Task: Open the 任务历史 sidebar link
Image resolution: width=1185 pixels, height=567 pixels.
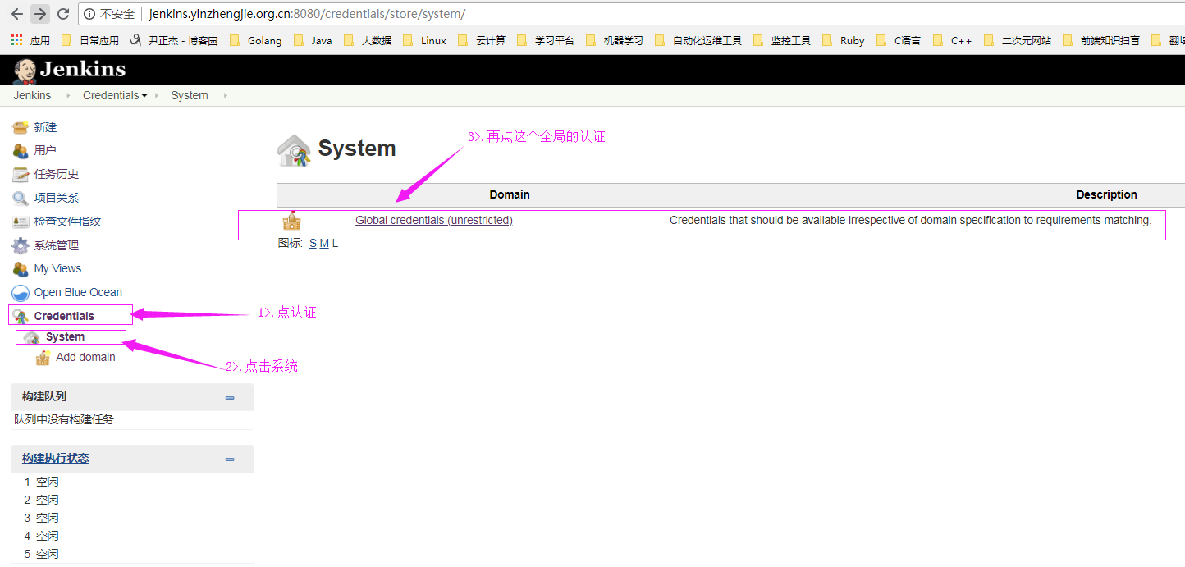Action: (57, 174)
